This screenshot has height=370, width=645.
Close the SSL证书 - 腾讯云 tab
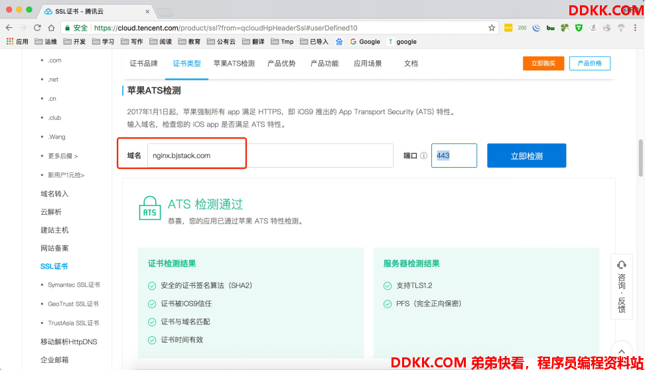(147, 11)
